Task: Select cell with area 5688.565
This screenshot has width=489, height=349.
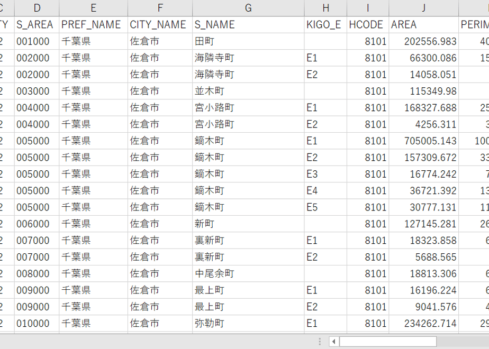Action: pyautogui.click(x=424, y=257)
